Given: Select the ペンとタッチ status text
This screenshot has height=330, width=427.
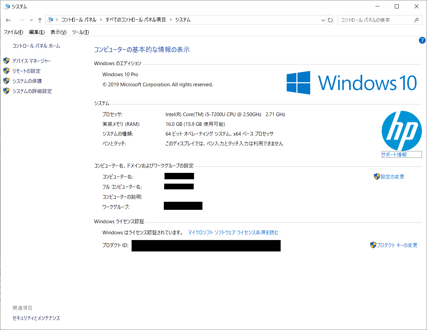Looking at the screenshot, I should point(224,144).
